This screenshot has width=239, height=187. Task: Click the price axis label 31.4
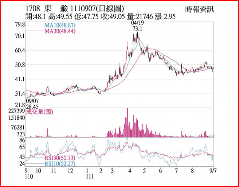coord(20,93)
